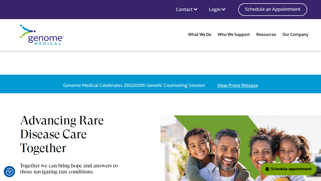Image resolution: width=321 pixels, height=181 pixels.
Task: Open the What We Do menu
Action: (200, 35)
